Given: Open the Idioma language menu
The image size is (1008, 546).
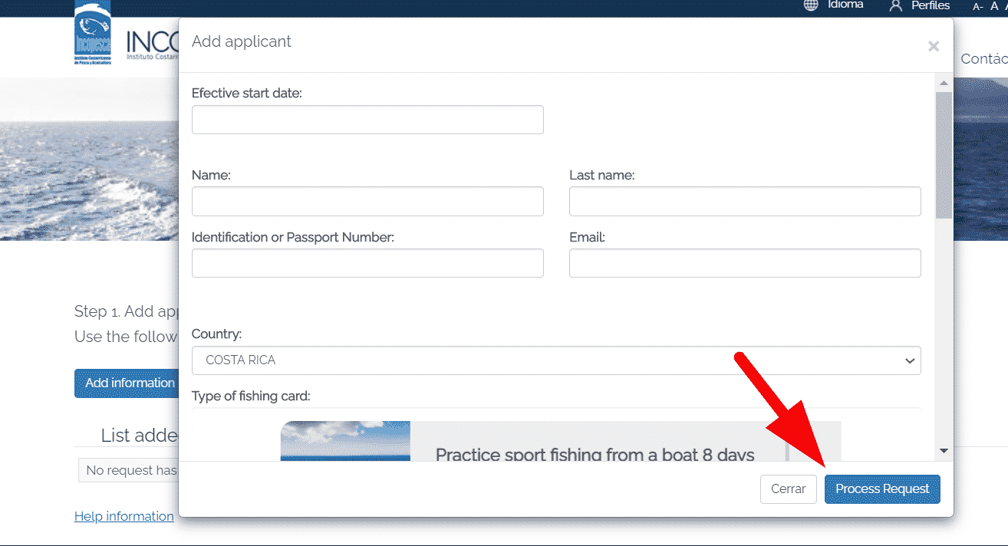Looking at the screenshot, I should [x=845, y=5].
